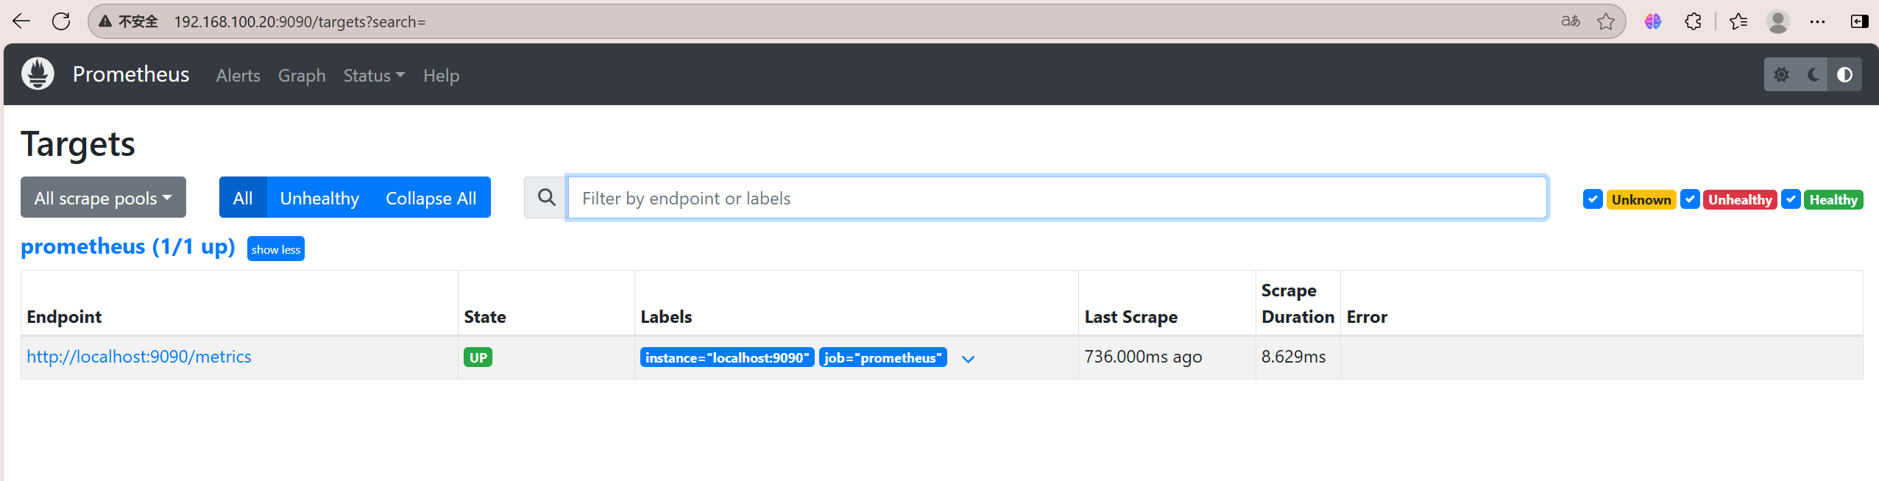Click the instance="localhost:9090" label badge
Screen dimensions: 1879x481
(x=727, y=357)
